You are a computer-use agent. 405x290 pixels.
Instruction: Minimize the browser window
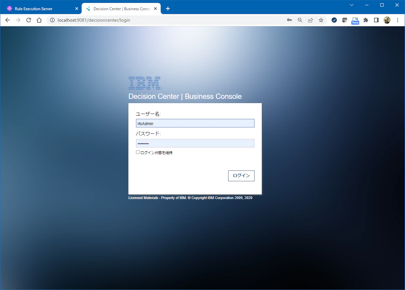tap(367, 5)
